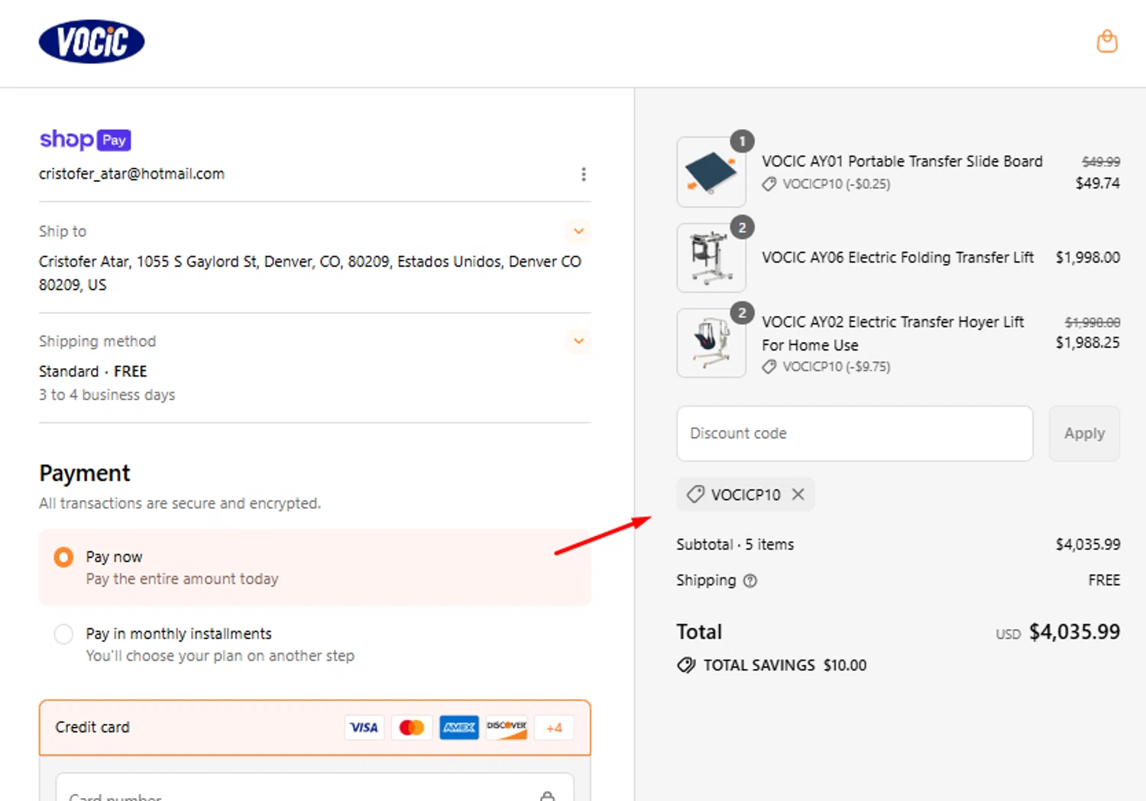This screenshot has height=801, width=1146.
Task: Click the Total Savings tag icon
Action: 686,665
